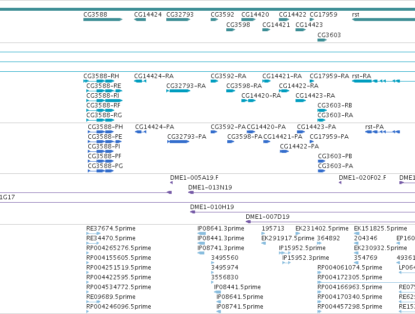Open protein CG14423-PA

click(x=316, y=127)
